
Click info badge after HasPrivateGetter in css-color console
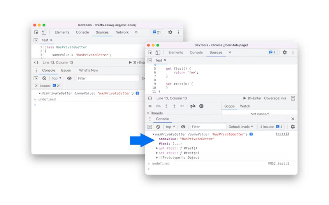pos(137,93)
